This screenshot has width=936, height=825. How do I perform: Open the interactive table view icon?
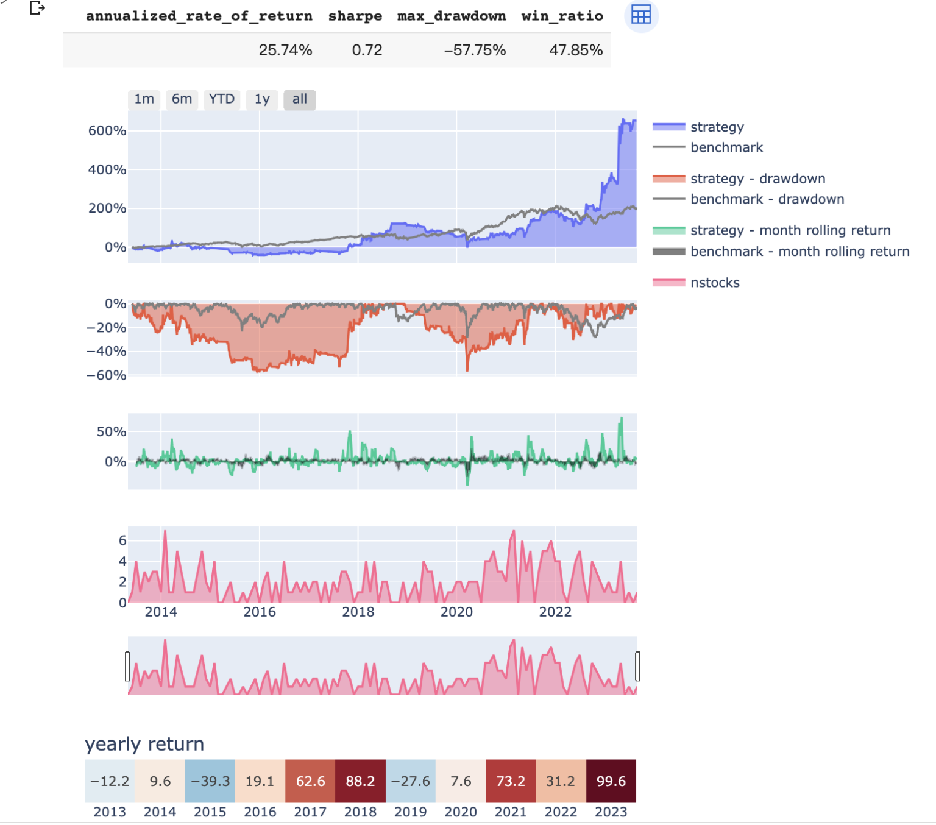pos(641,15)
